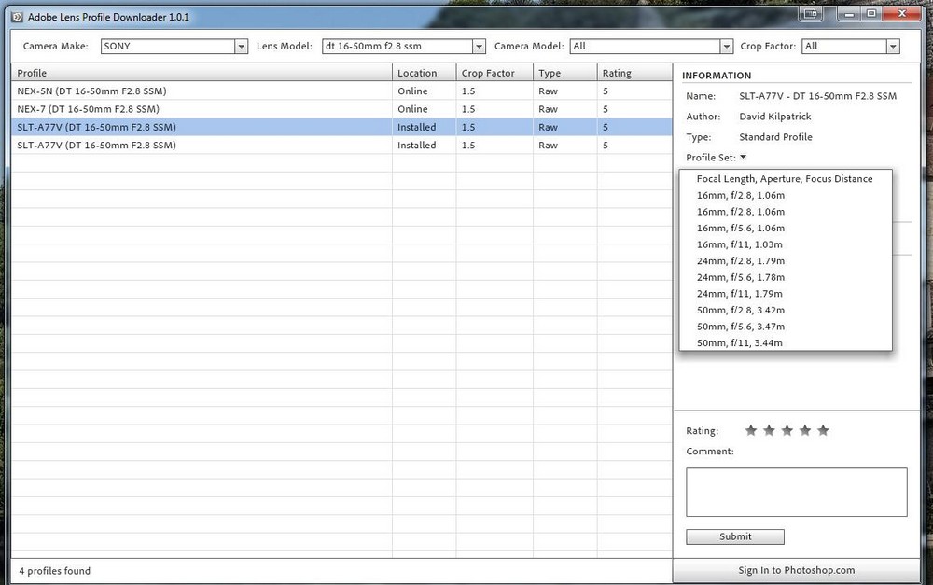Sort the list by Profile column header
This screenshot has width=933, height=585.
tap(202, 73)
